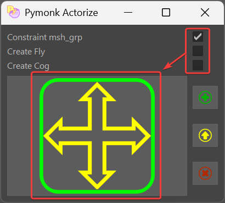Click the left-pointing yellow arrowhead
This screenshot has width=225, height=203.
[53, 136]
